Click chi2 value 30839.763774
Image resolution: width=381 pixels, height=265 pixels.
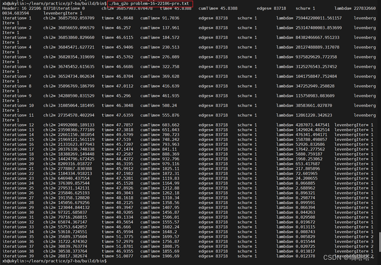(72, 247)
